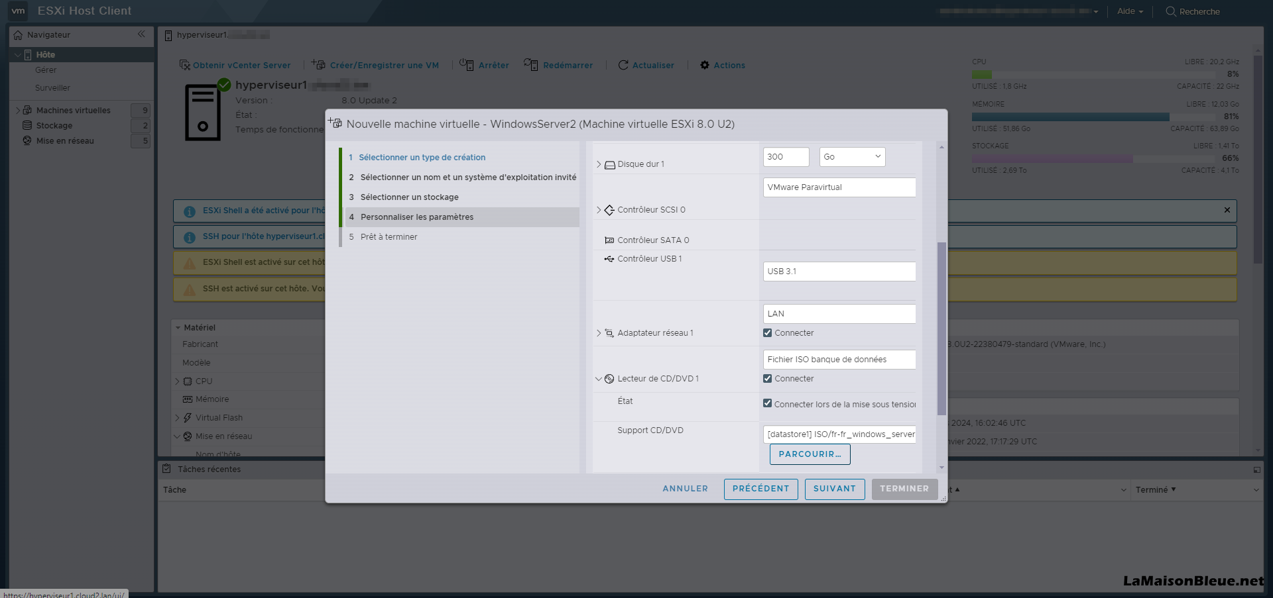Click the Hôte server icon in navigator

(28, 55)
